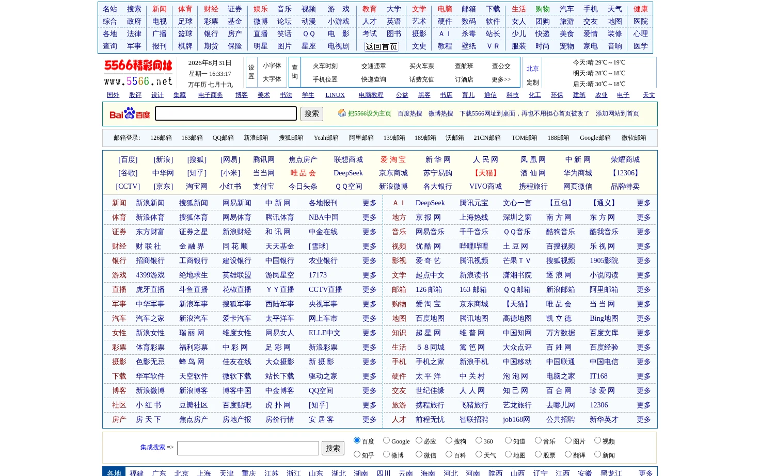This screenshot has height=476, width=759.
Task: Click the date text 2026年8月31日
Action: pyautogui.click(x=210, y=63)
